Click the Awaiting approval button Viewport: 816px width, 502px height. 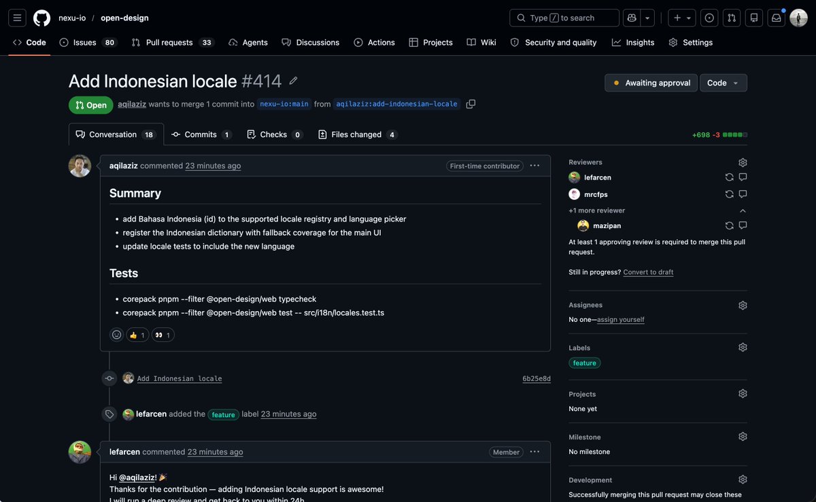(x=651, y=83)
